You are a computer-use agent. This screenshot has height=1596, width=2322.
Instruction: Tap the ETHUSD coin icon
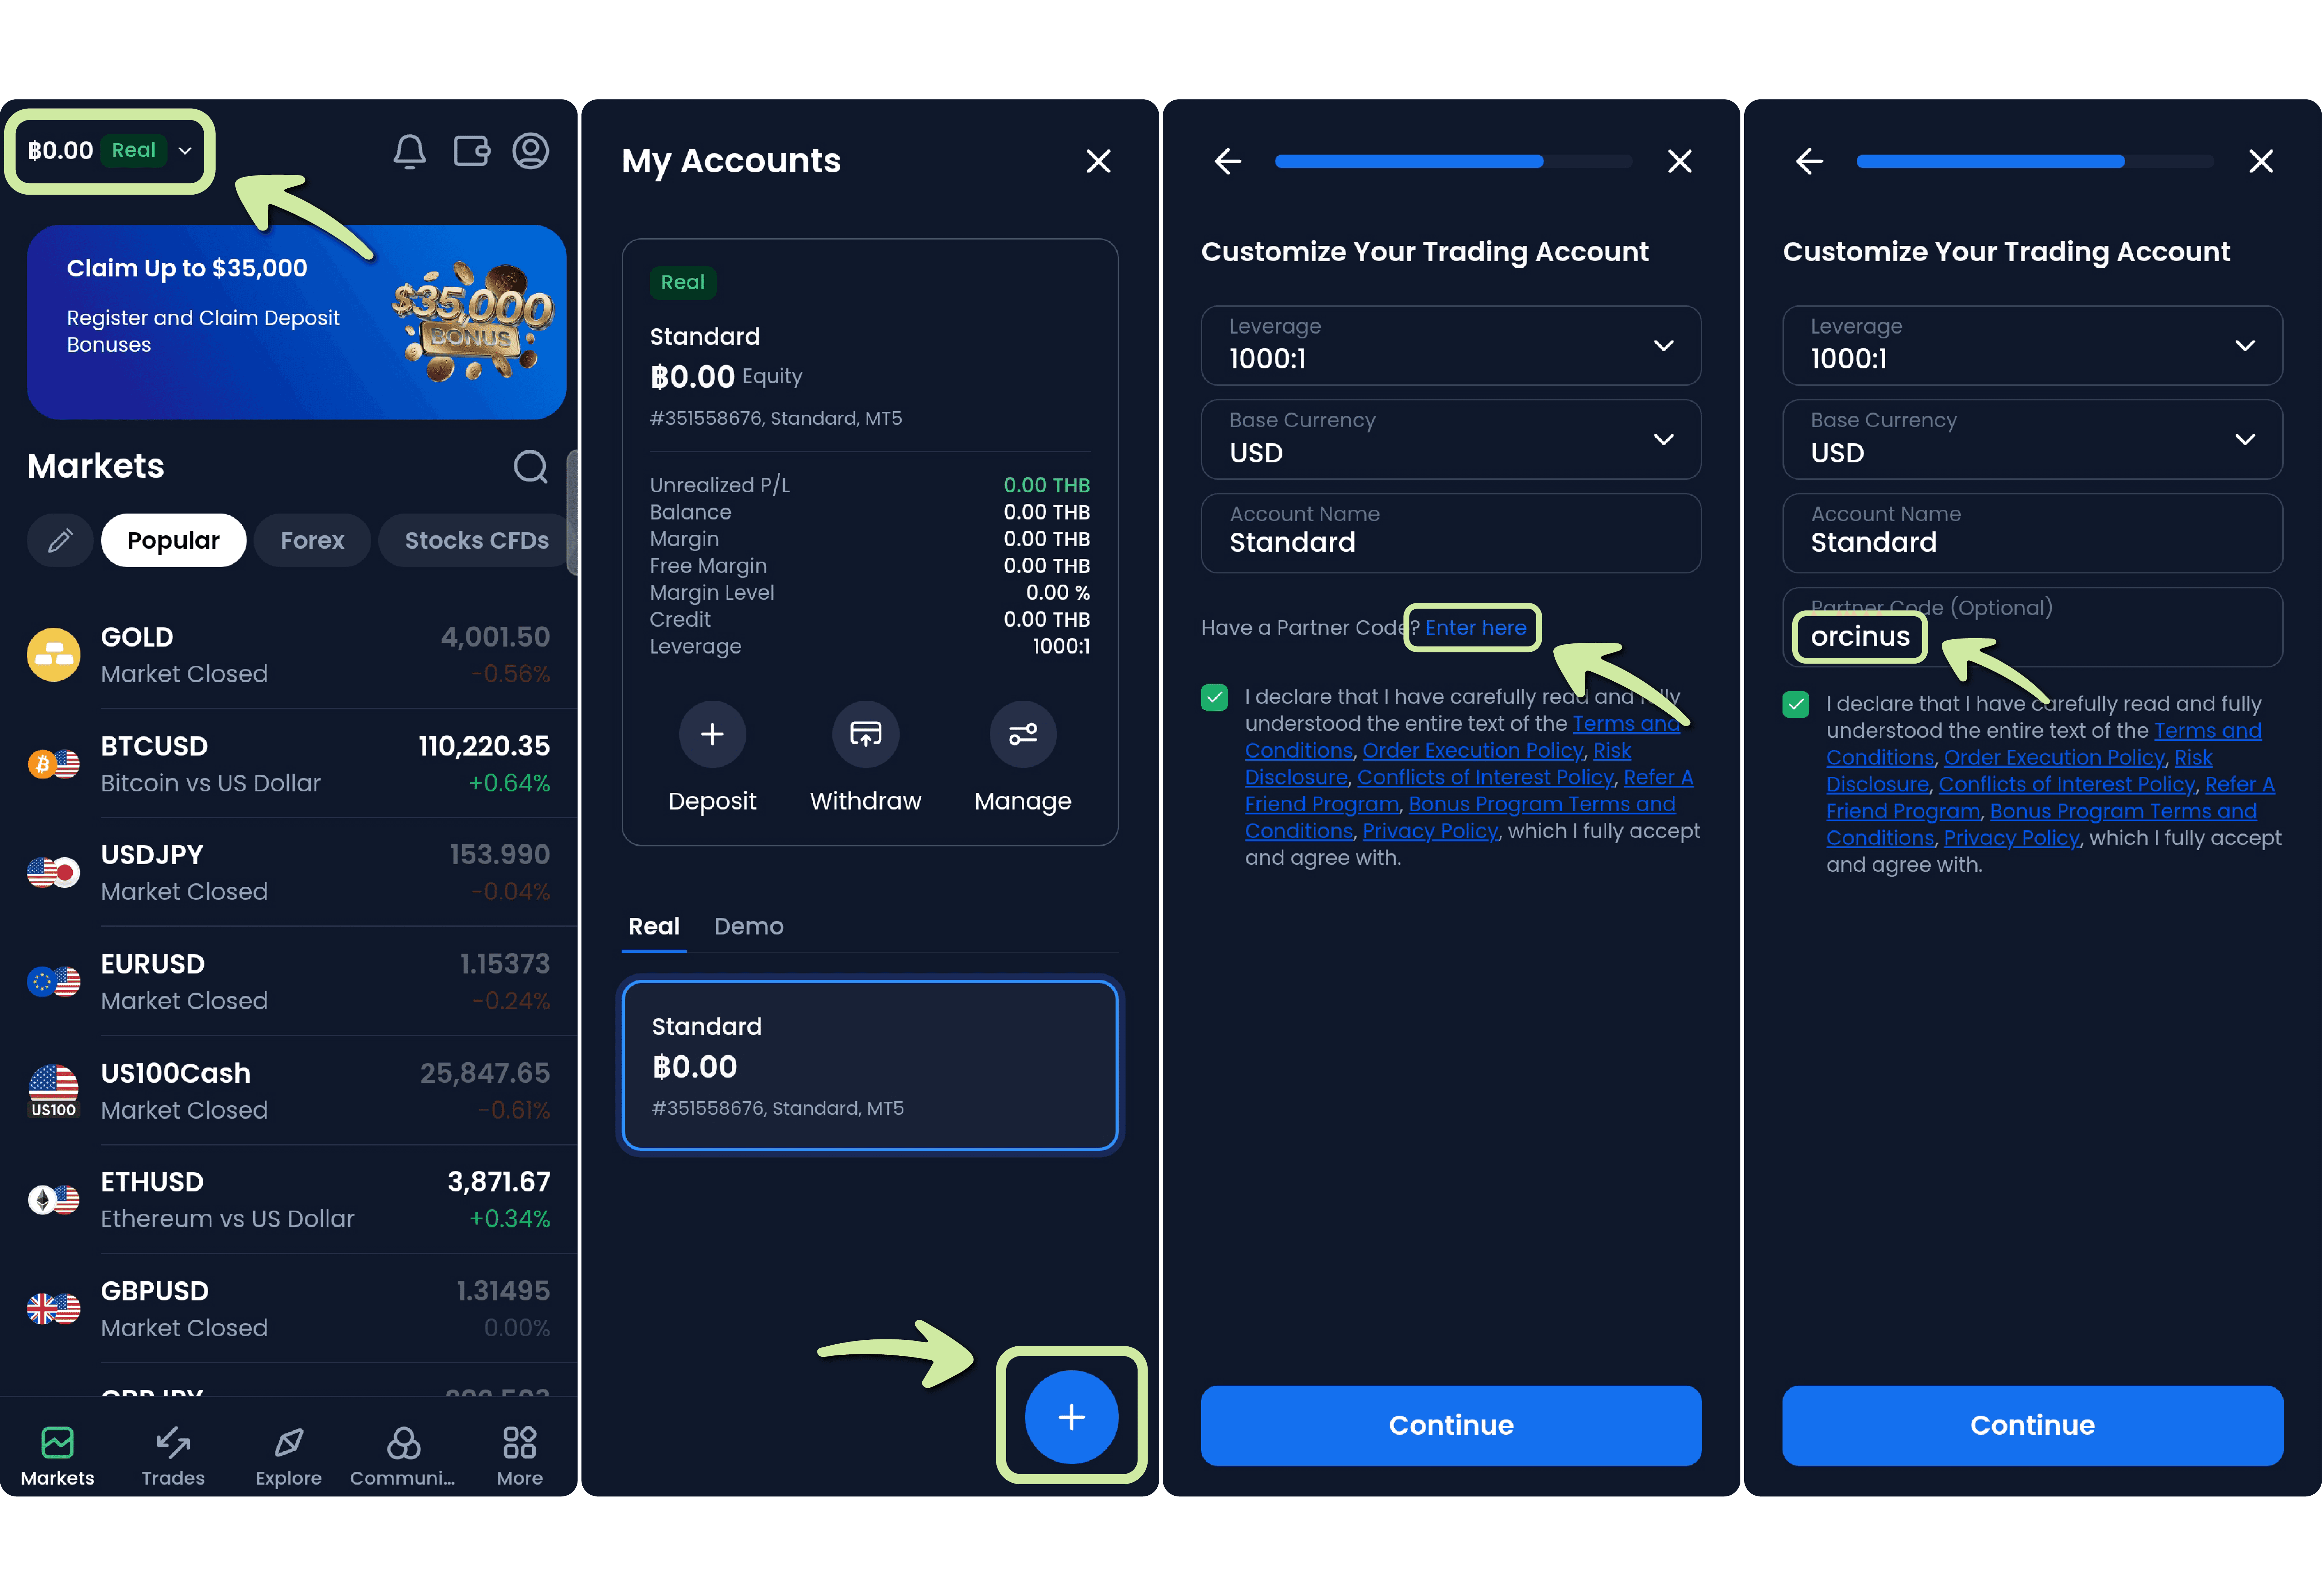click(53, 1200)
